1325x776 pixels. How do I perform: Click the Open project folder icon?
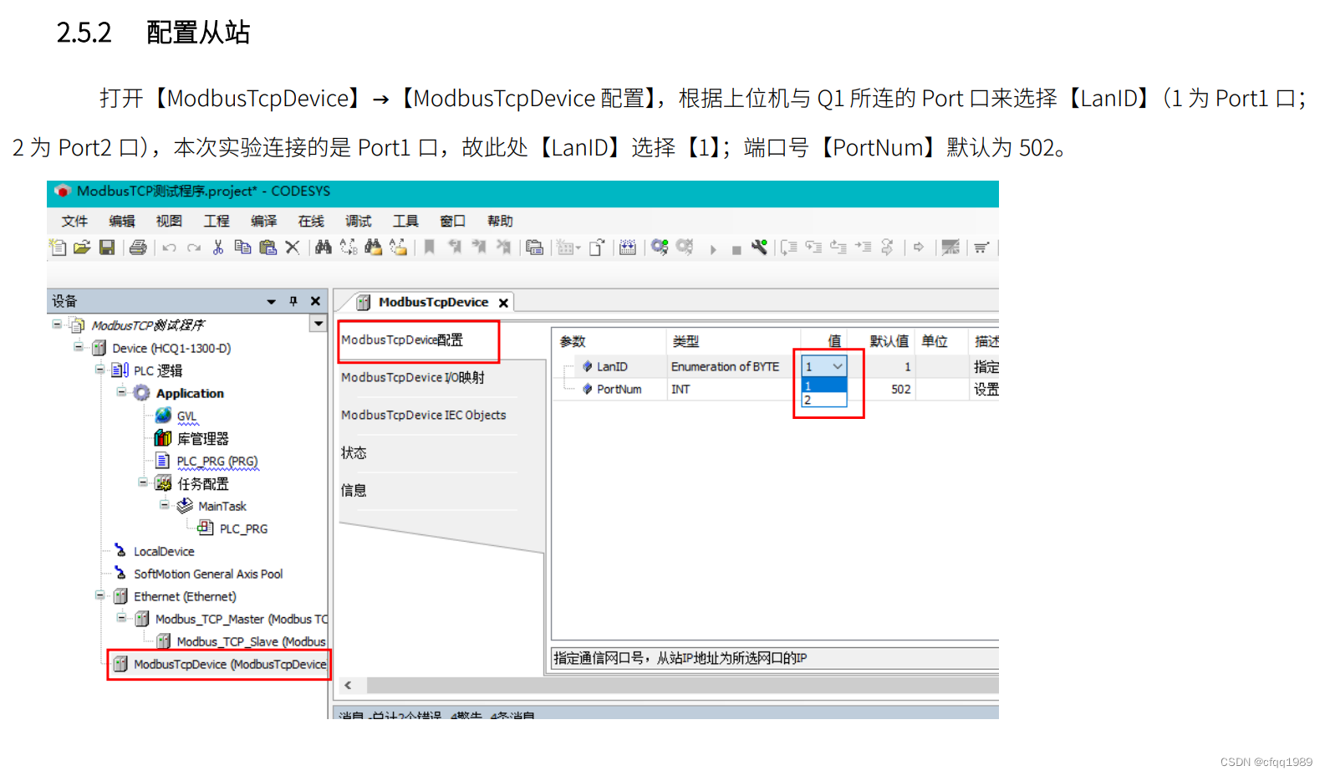pos(82,247)
